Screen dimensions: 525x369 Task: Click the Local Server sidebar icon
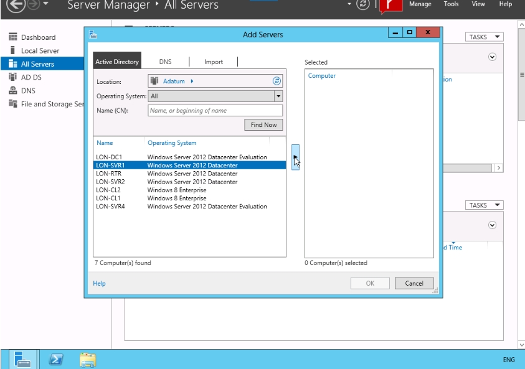(x=12, y=50)
